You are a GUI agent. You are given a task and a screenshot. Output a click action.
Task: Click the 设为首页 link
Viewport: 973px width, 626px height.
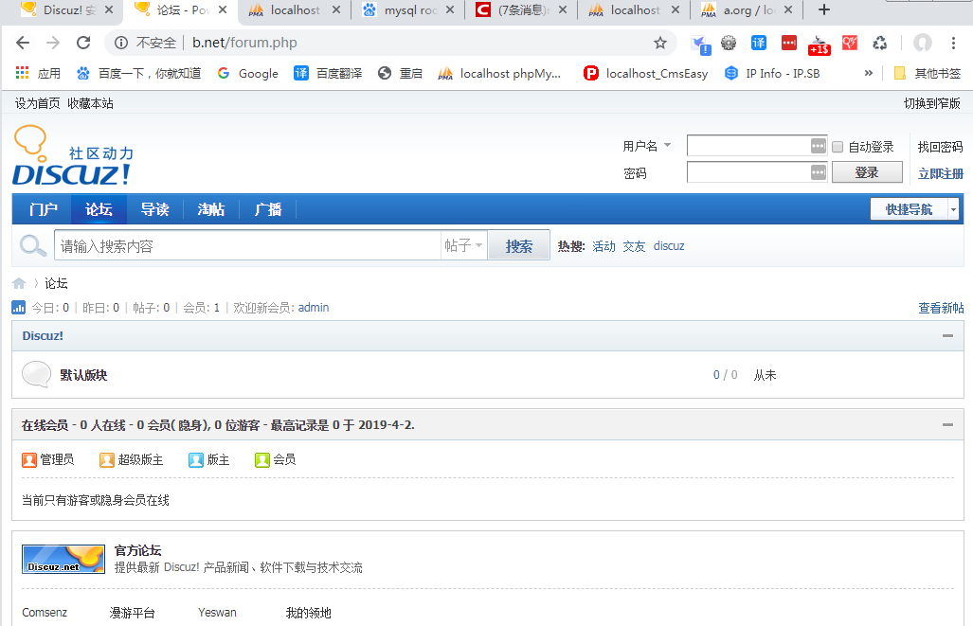click(37, 103)
